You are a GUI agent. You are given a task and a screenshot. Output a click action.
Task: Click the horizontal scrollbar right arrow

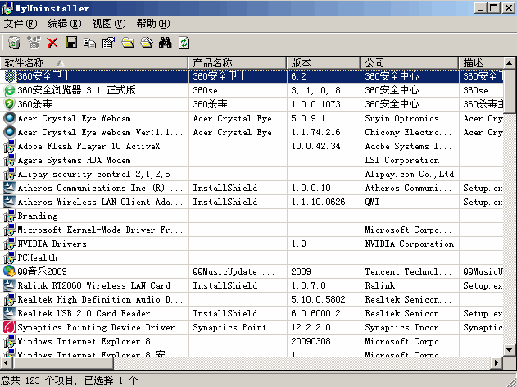click(x=497, y=363)
